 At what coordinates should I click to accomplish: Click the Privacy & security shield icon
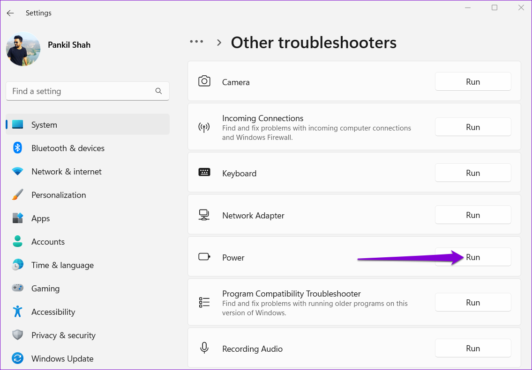[18, 335]
